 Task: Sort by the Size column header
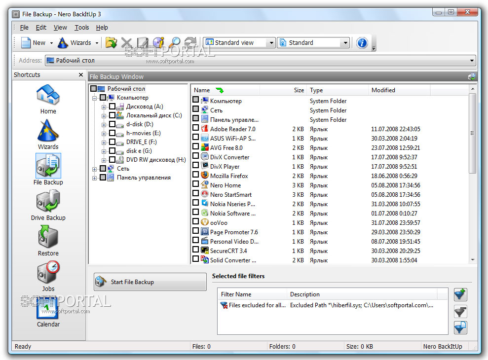(283, 90)
